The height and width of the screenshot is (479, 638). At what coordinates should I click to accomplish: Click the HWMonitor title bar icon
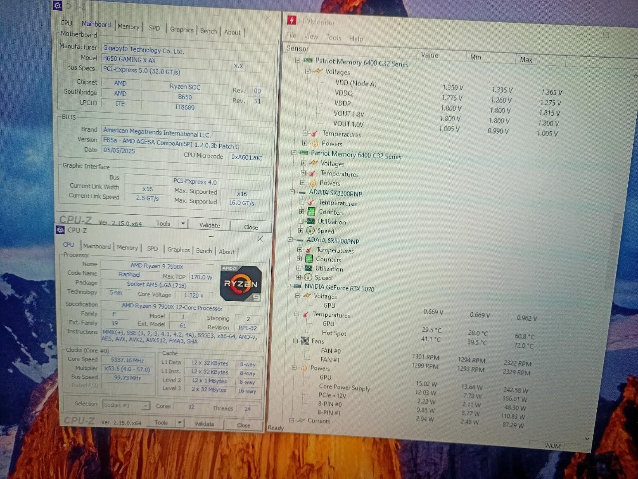(292, 20)
